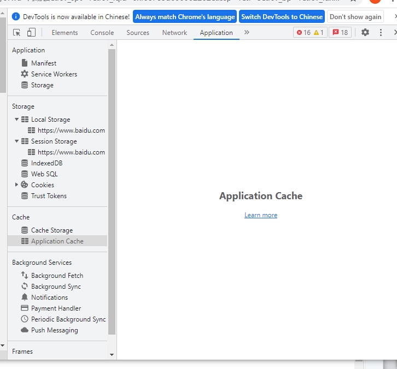Screen dimensions: 397x369
Task: Collapse the Session Storage tree node
Action: [x=17, y=141]
